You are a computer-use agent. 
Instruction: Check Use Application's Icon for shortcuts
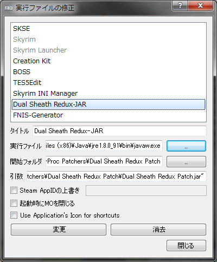pyautogui.click(x=14, y=215)
